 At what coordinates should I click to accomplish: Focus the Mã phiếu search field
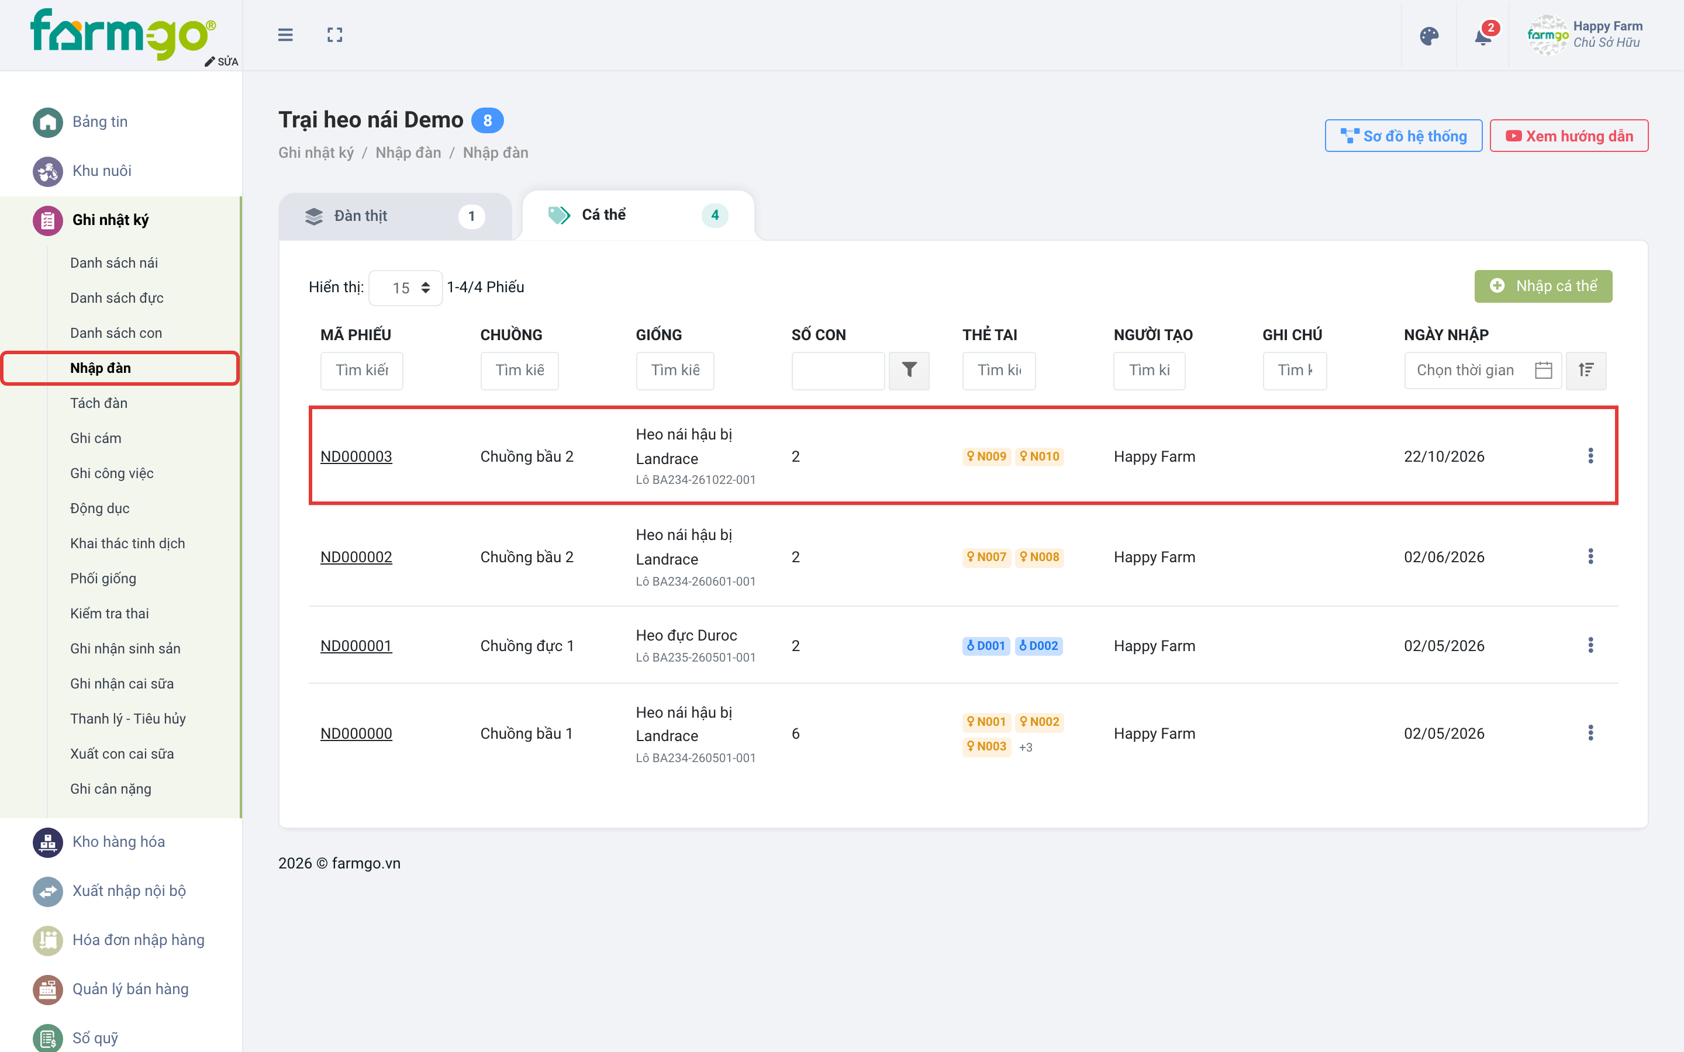click(361, 370)
